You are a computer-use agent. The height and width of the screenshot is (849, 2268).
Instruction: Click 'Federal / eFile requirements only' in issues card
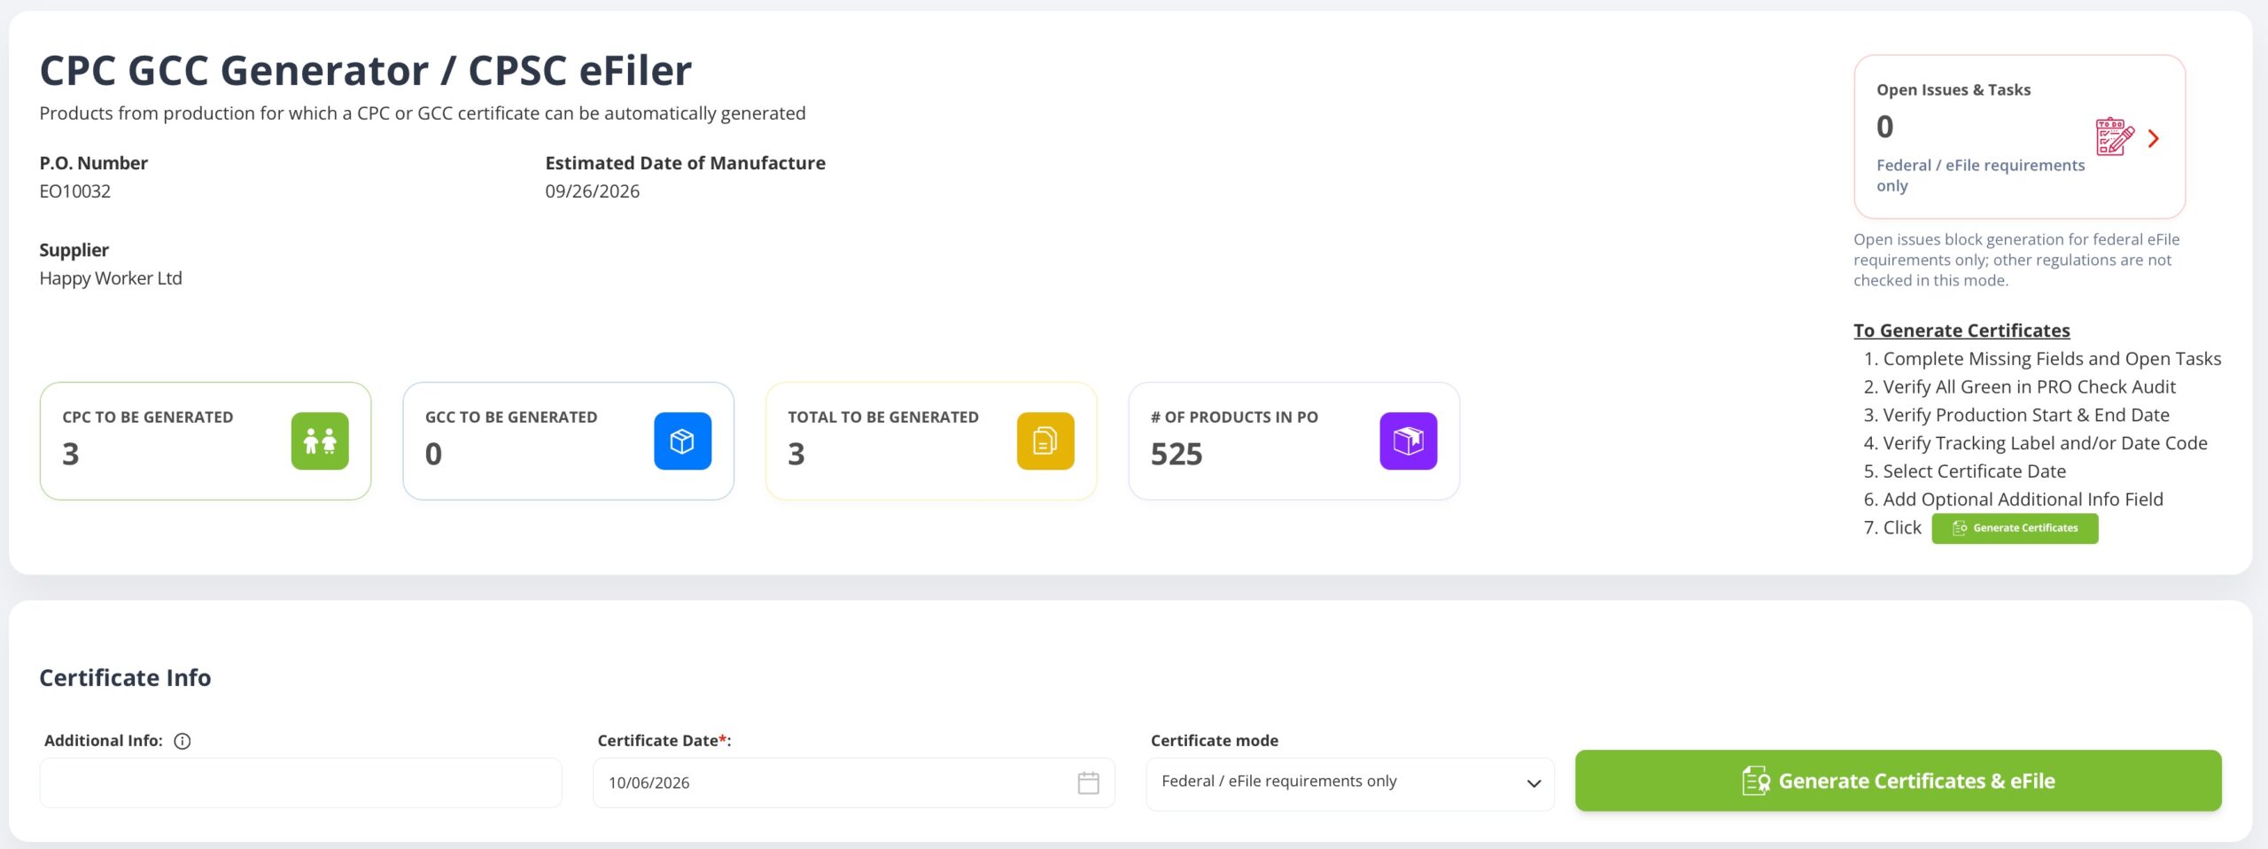1981,175
